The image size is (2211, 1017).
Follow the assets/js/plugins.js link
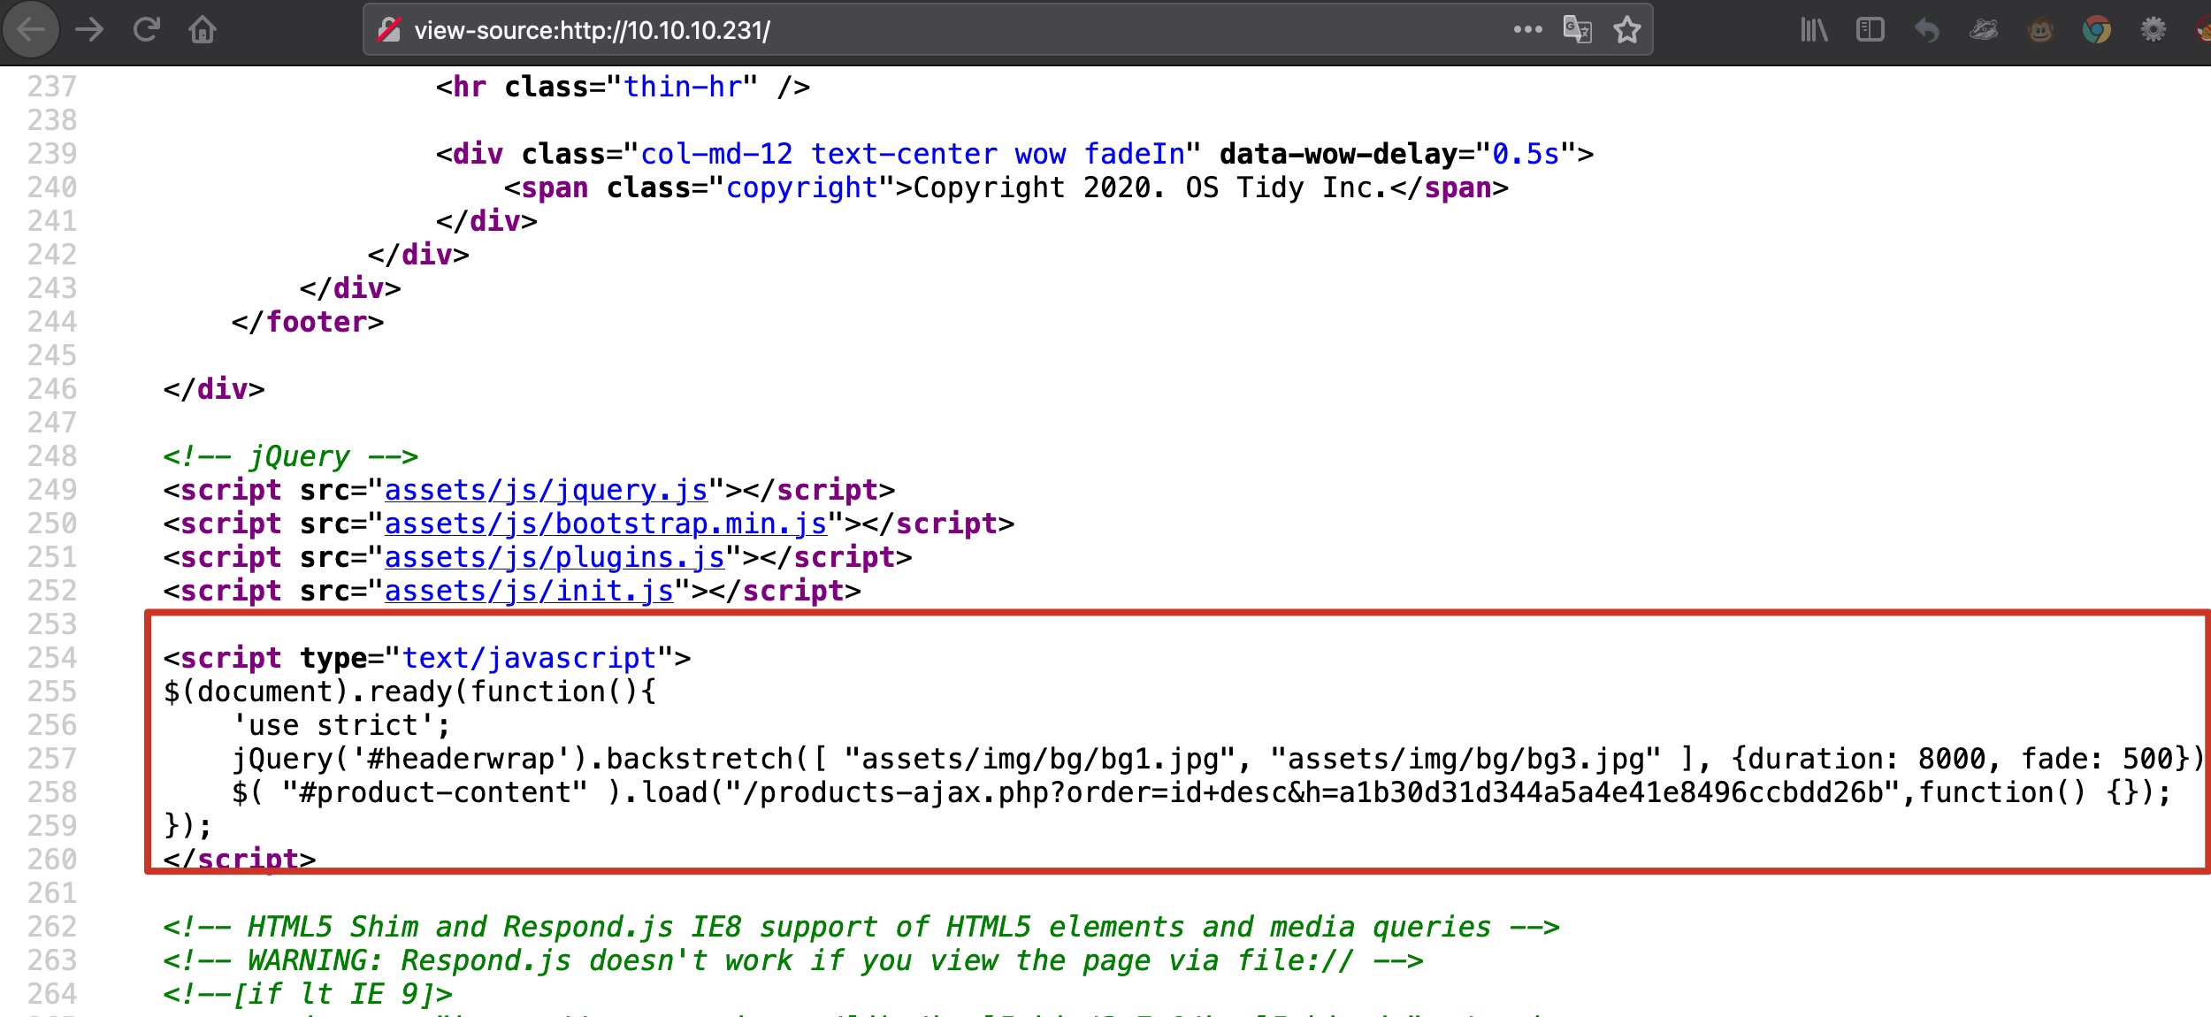pyautogui.click(x=555, y=557)
